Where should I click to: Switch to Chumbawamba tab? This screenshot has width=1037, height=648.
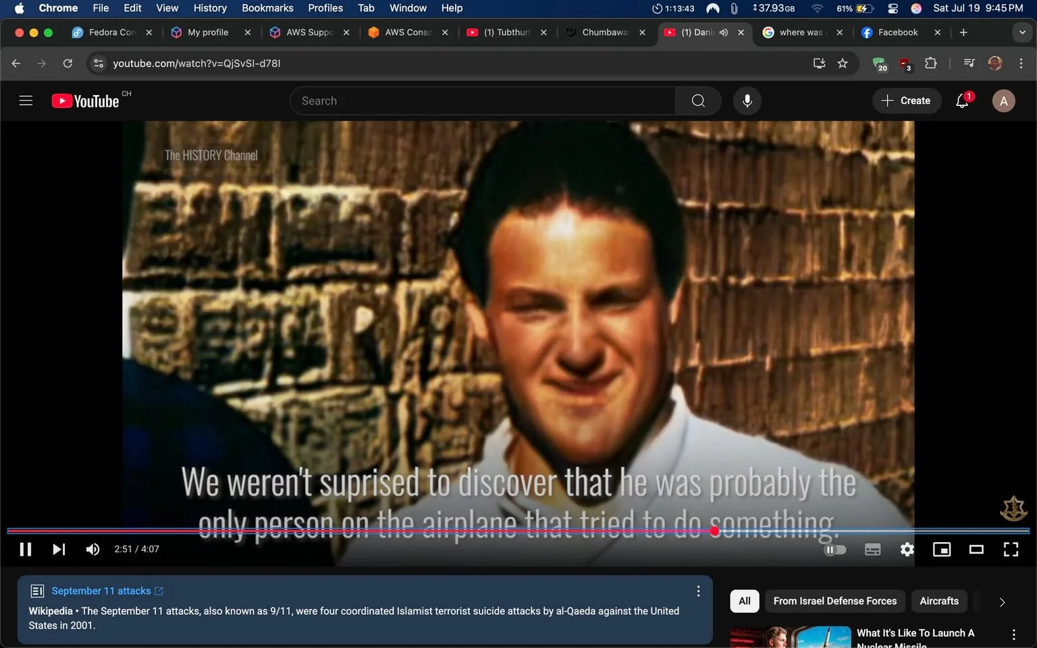pos(605,32)
